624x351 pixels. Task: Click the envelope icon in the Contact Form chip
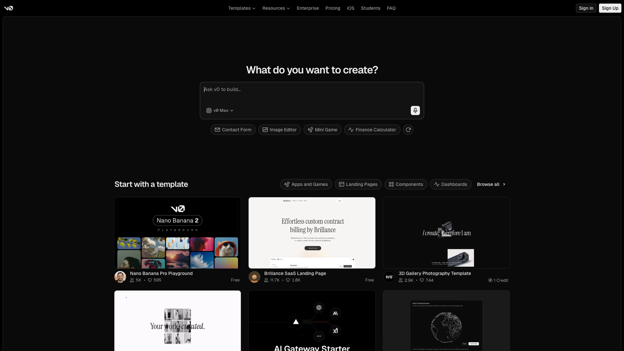coord(218,130)
